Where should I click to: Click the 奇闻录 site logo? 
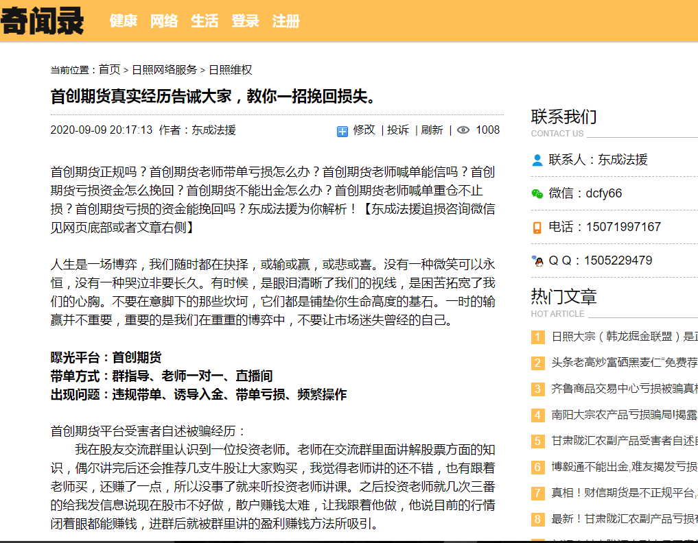43,21
